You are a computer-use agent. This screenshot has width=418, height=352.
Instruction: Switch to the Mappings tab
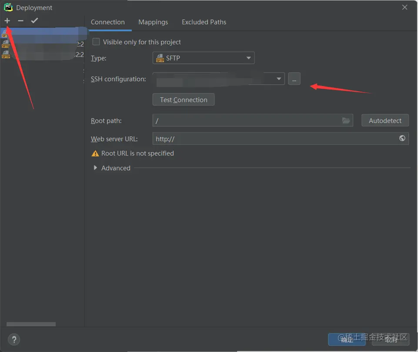pos(153,22)
